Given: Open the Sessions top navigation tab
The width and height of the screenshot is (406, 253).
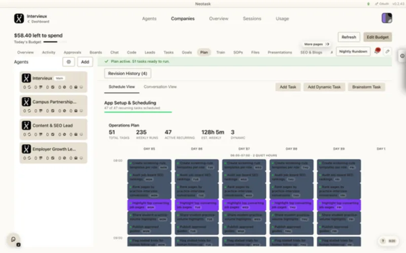Looking at the screenshot, I should pyautogui.click(x=252, y=19).
